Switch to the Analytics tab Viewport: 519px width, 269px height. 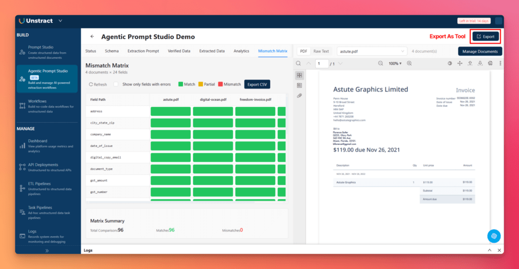tap(241, 51)
